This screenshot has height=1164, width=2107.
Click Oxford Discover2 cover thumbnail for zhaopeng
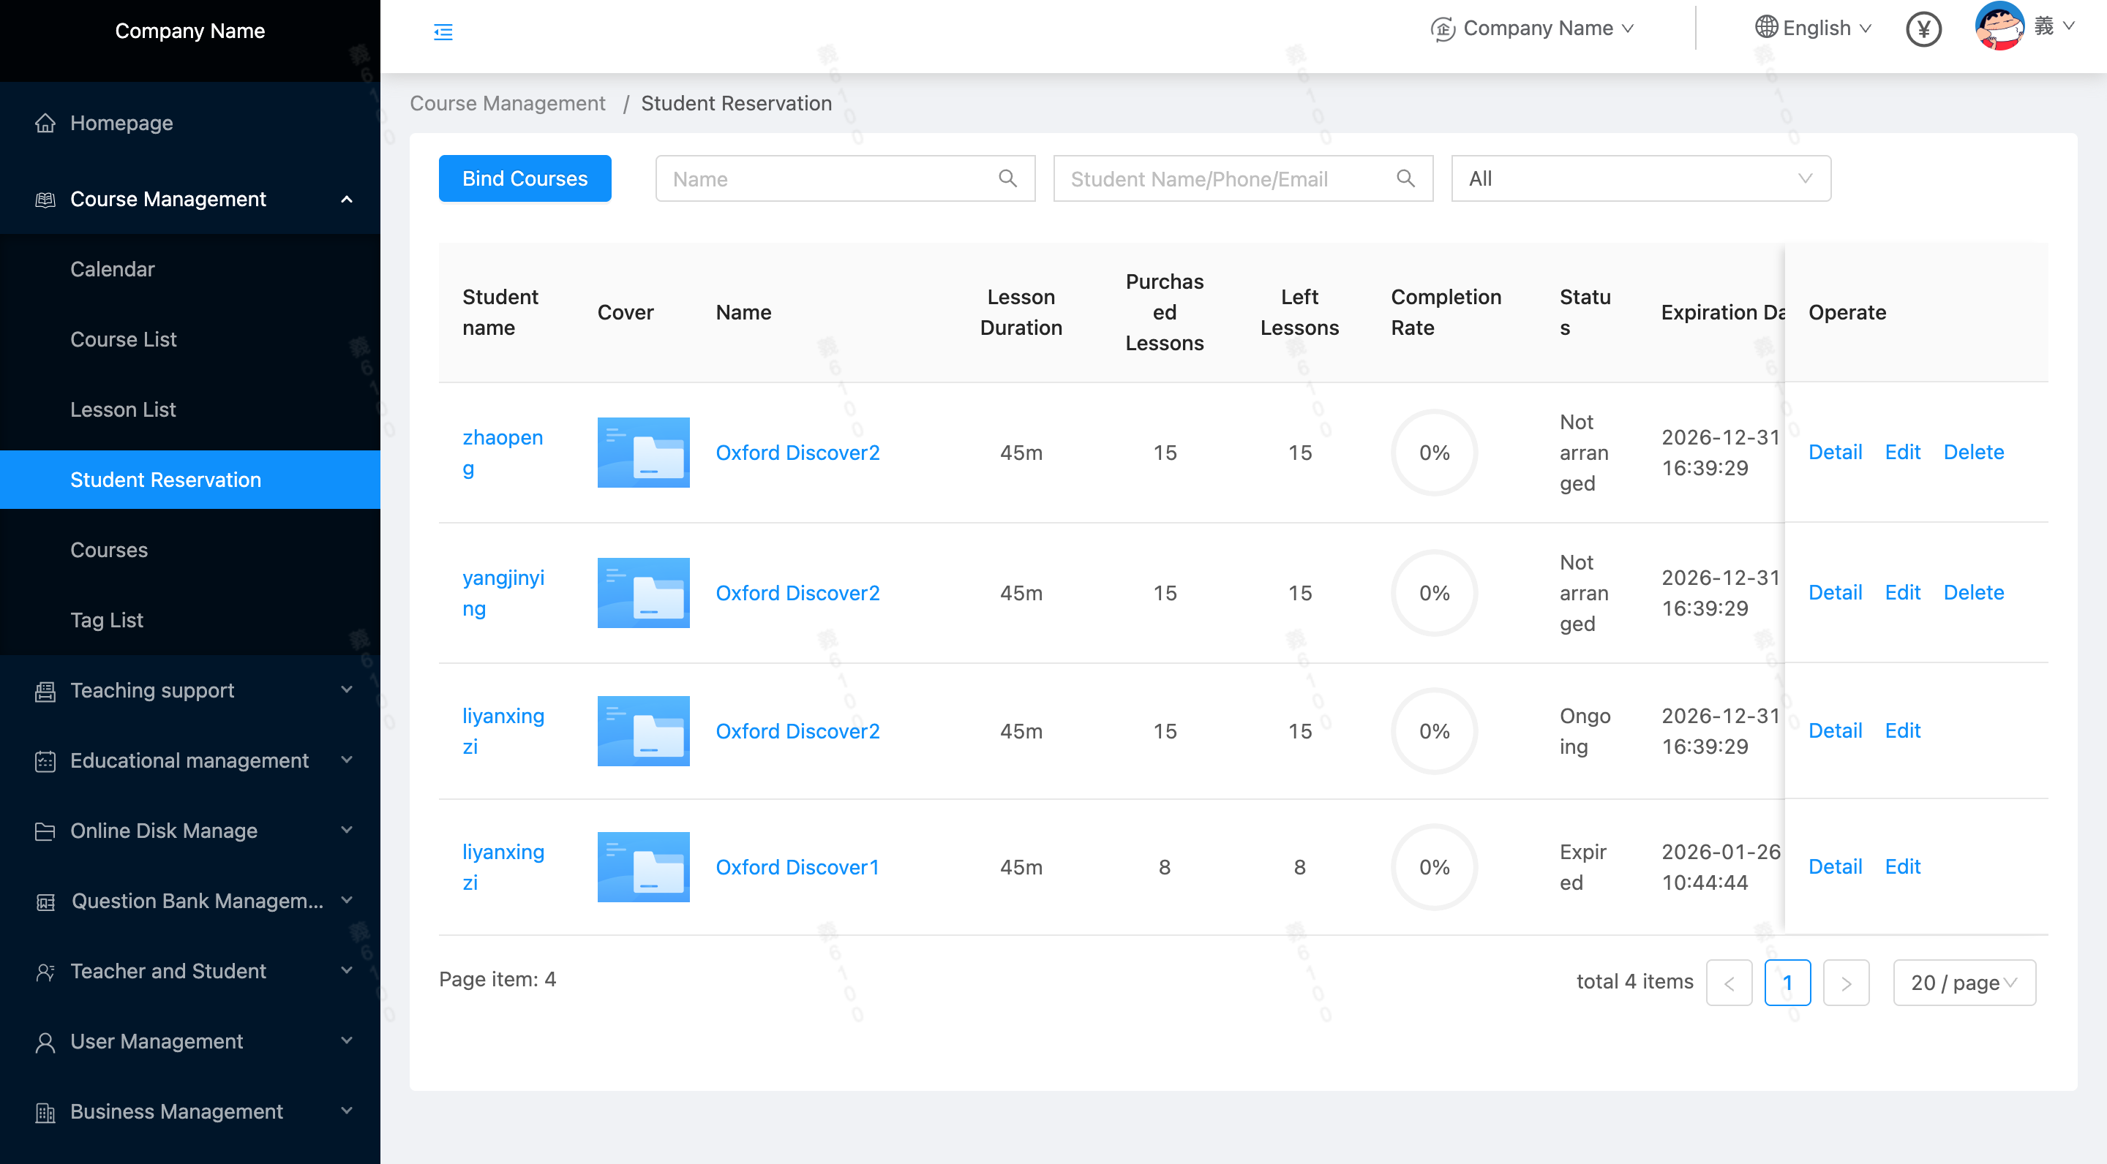(643, 452)
